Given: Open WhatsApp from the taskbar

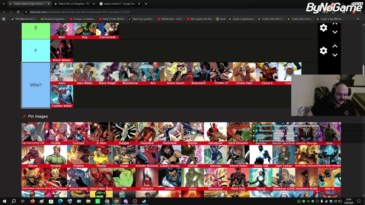Looking at the screenshot, I should point(98,201).
